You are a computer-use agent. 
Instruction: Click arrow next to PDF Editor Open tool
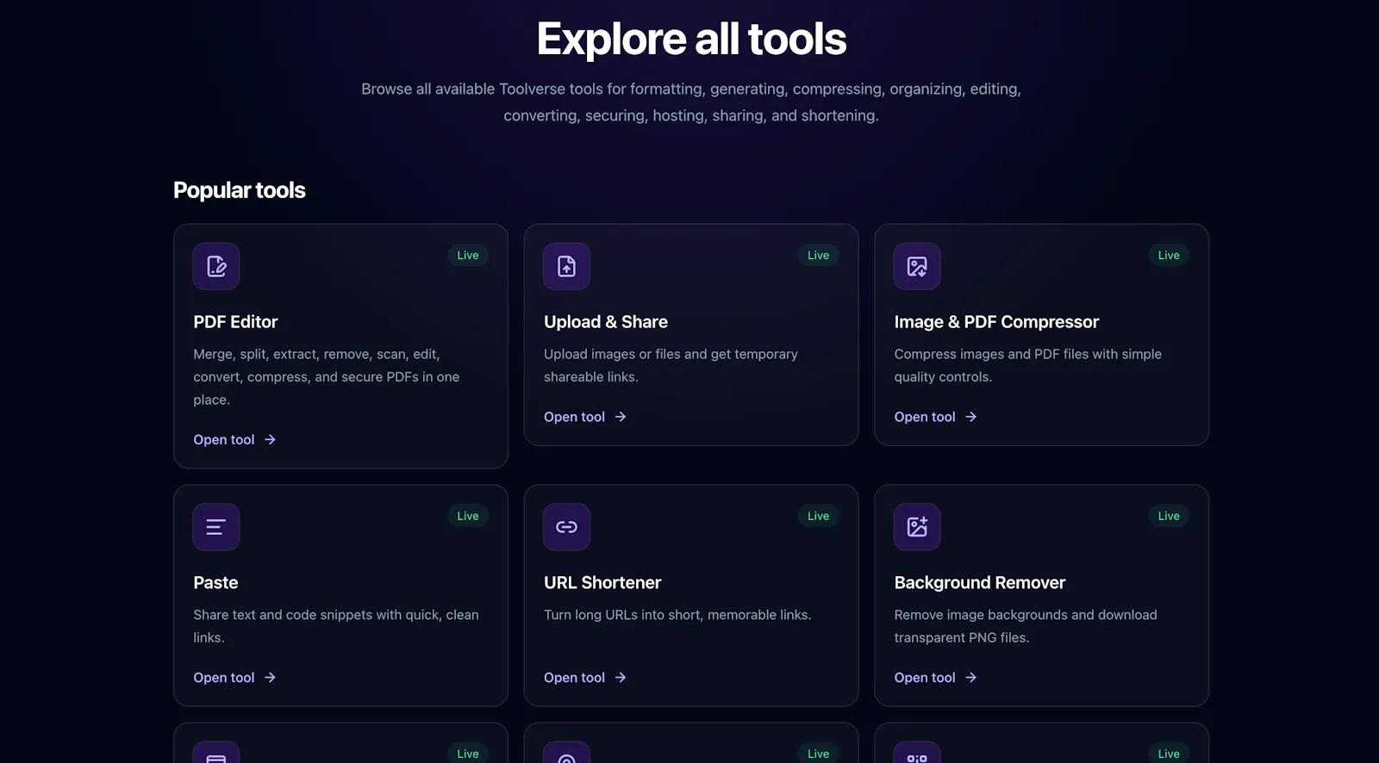(270, 440)
